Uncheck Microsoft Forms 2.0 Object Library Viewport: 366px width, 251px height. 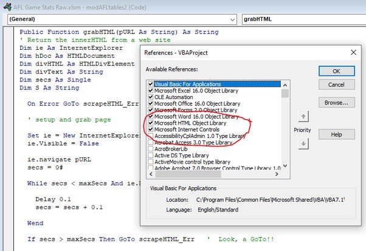(151, 110)
